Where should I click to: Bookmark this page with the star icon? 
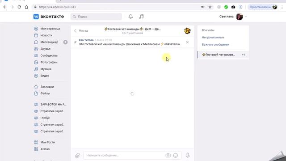210,7
